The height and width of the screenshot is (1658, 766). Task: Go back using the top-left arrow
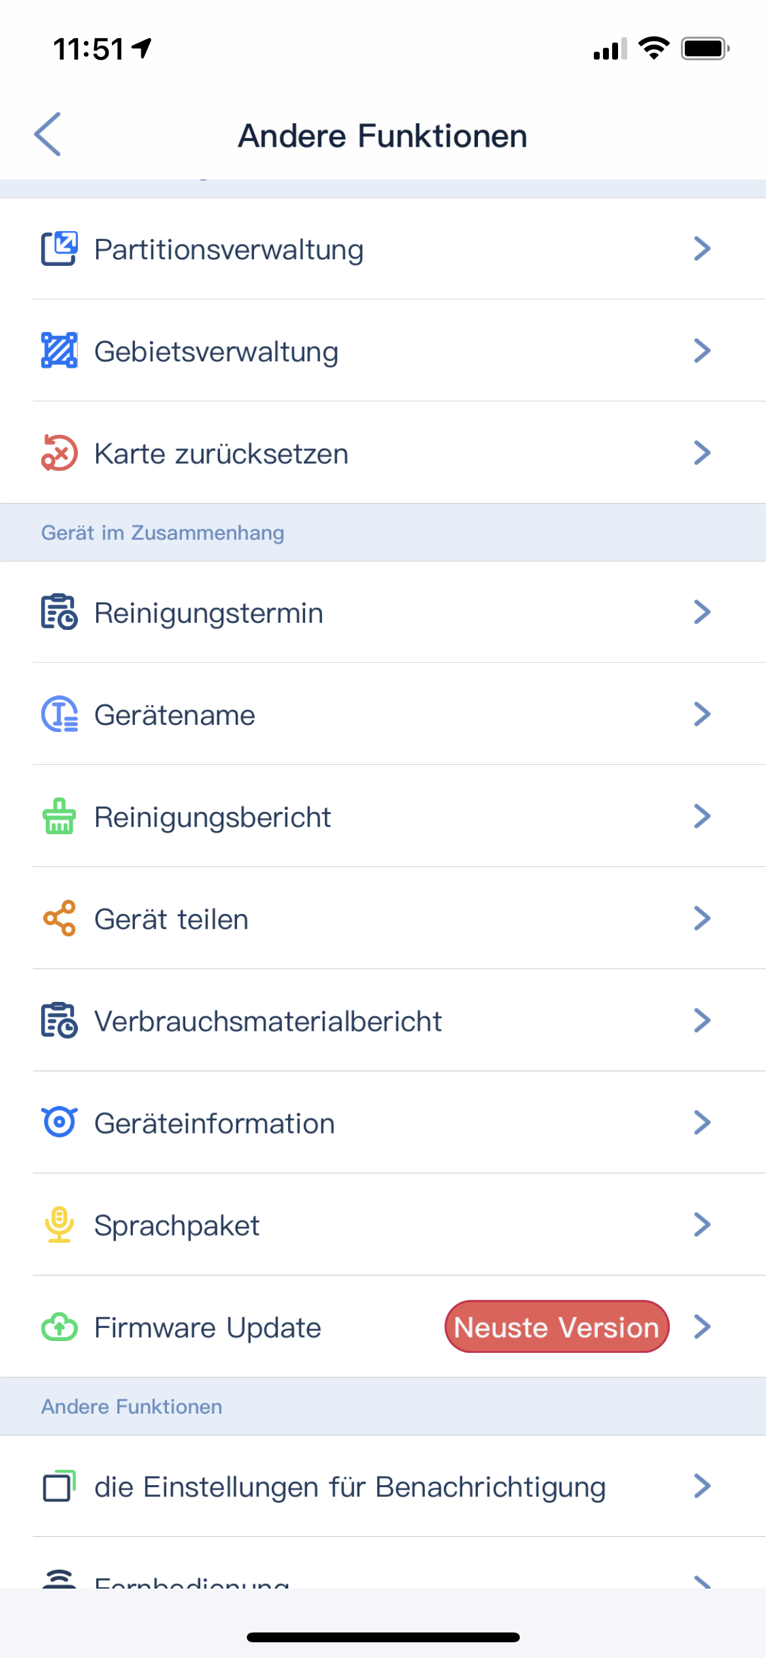[x=48, y=134]
